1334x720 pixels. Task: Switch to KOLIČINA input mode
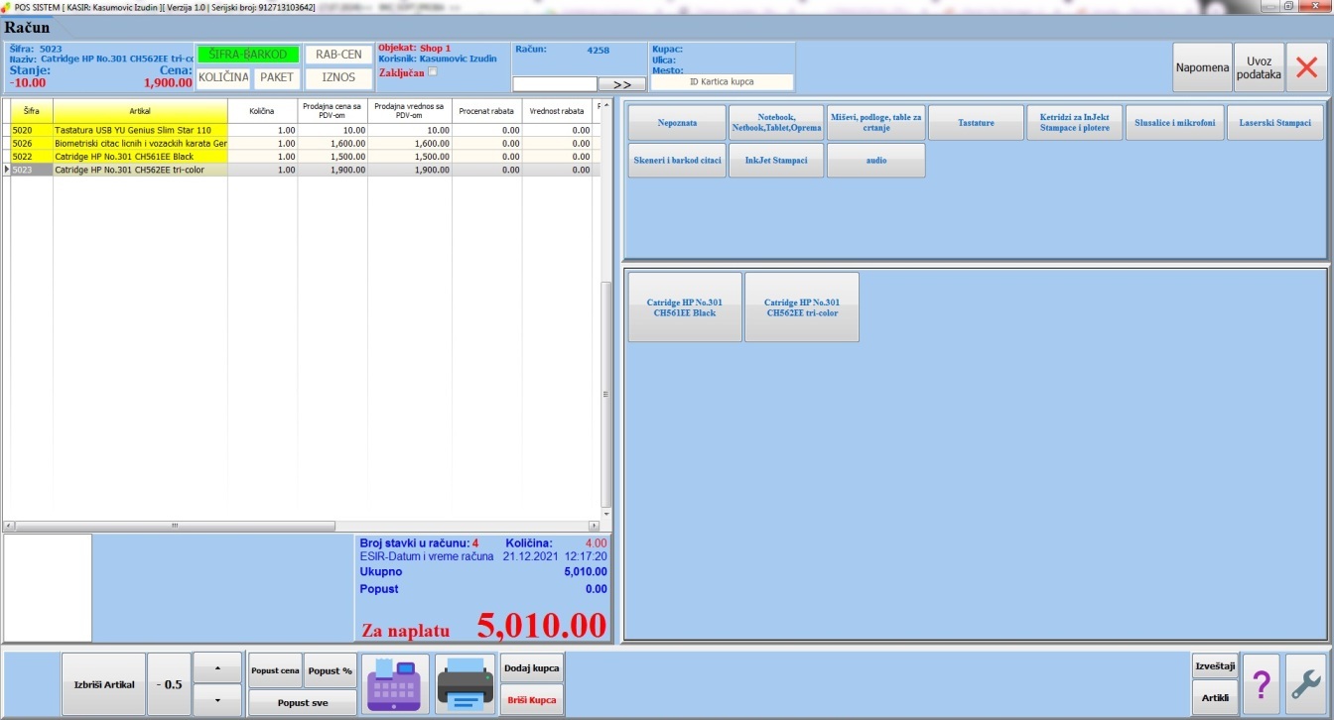(x=223, y=77)
